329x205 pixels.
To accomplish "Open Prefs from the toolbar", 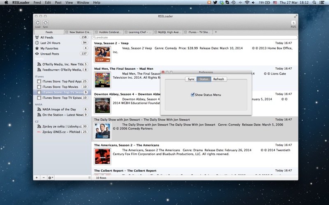I will pos(293,23).
